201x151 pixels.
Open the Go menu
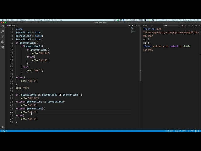click(x=35, y=20)
